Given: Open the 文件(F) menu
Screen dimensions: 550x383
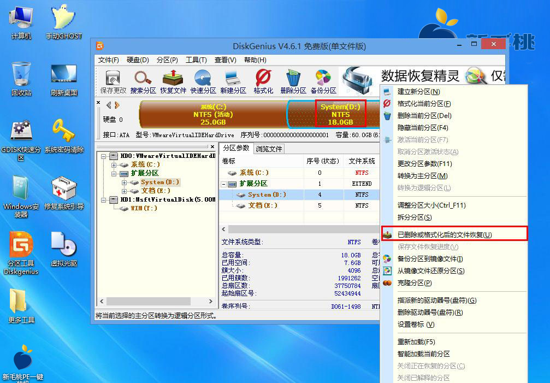Looking at the screenshot, I should pyautogui.click(x=108, y=60).
